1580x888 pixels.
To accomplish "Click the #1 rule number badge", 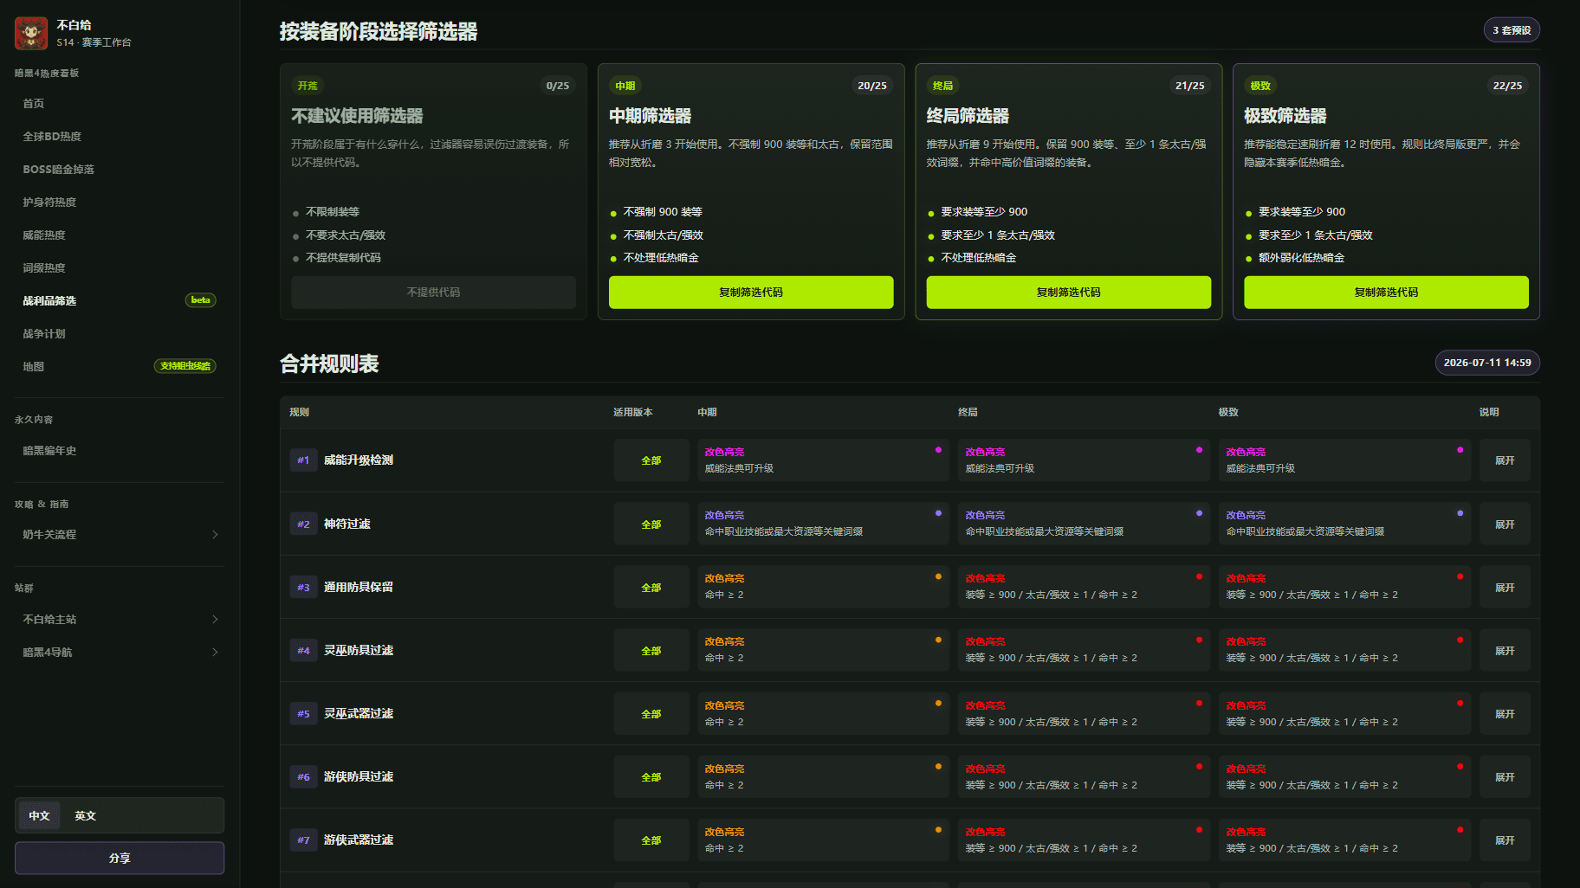I will [x=303, y=460].
